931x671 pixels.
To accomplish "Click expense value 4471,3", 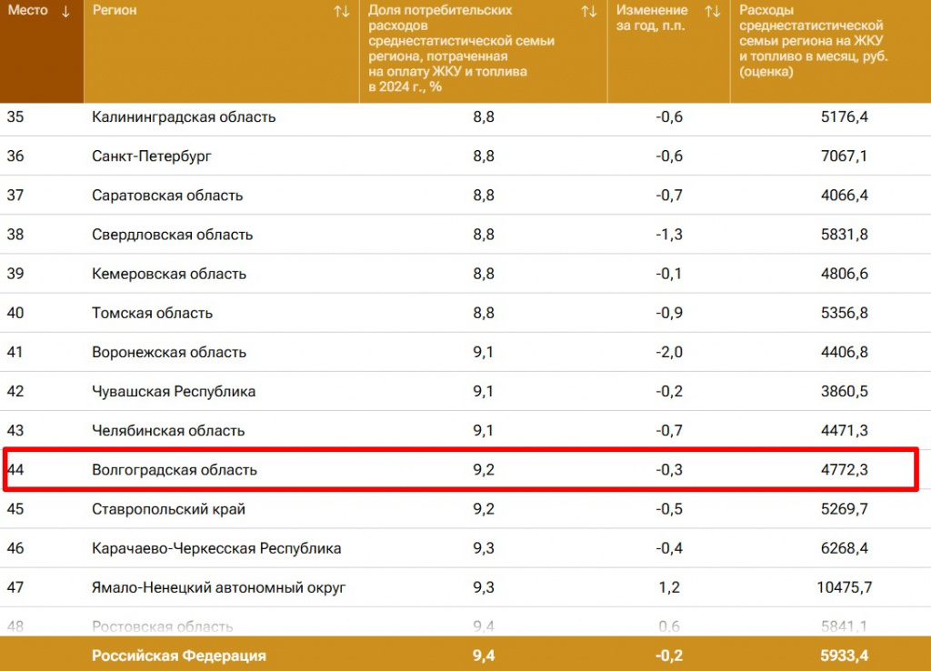I will coord(845,430).
